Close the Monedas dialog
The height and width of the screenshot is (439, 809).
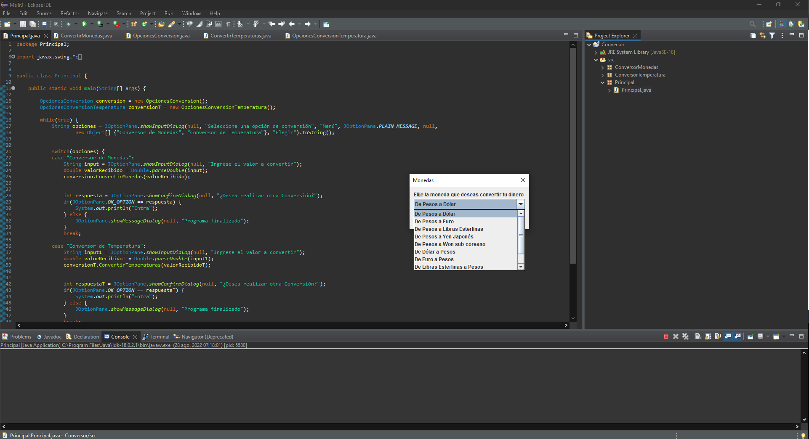[522, 180]
